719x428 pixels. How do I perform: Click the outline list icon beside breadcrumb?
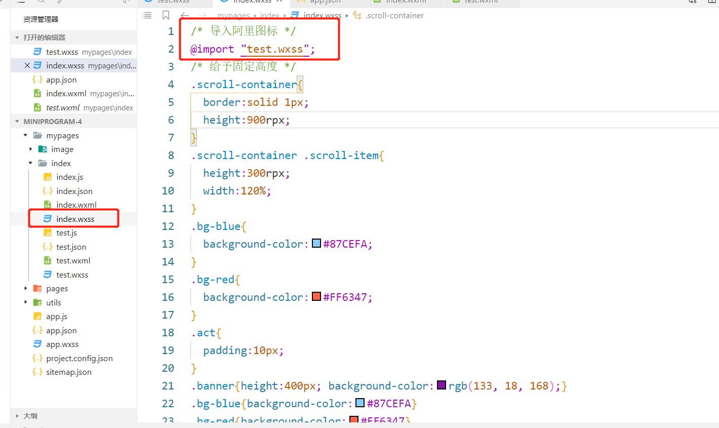coord(147,15)
